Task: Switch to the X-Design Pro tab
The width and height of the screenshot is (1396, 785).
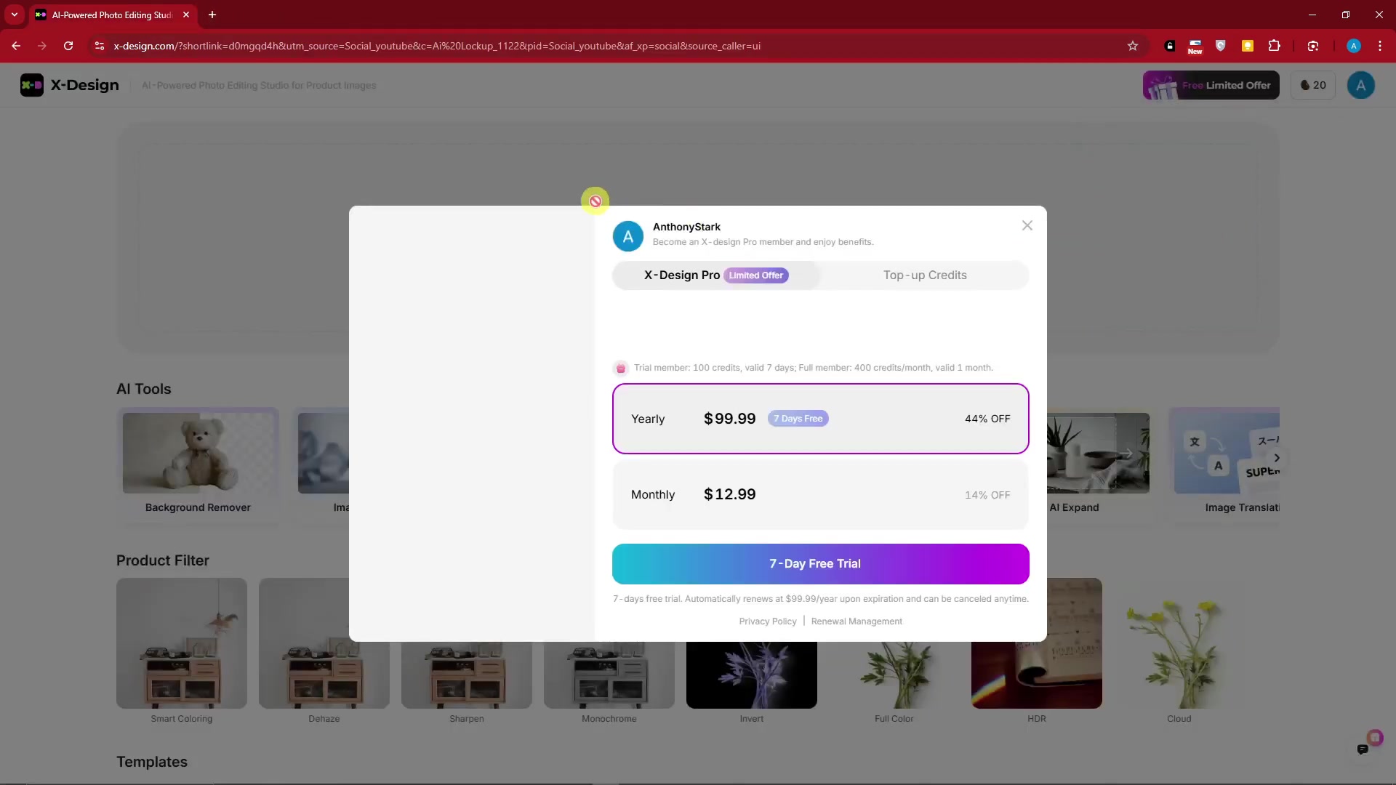Action: tap(716, 275)
